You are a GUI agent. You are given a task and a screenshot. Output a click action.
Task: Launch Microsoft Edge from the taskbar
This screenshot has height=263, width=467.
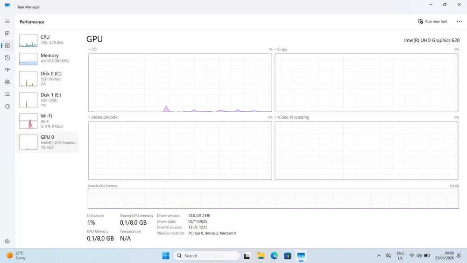[274, 256]
